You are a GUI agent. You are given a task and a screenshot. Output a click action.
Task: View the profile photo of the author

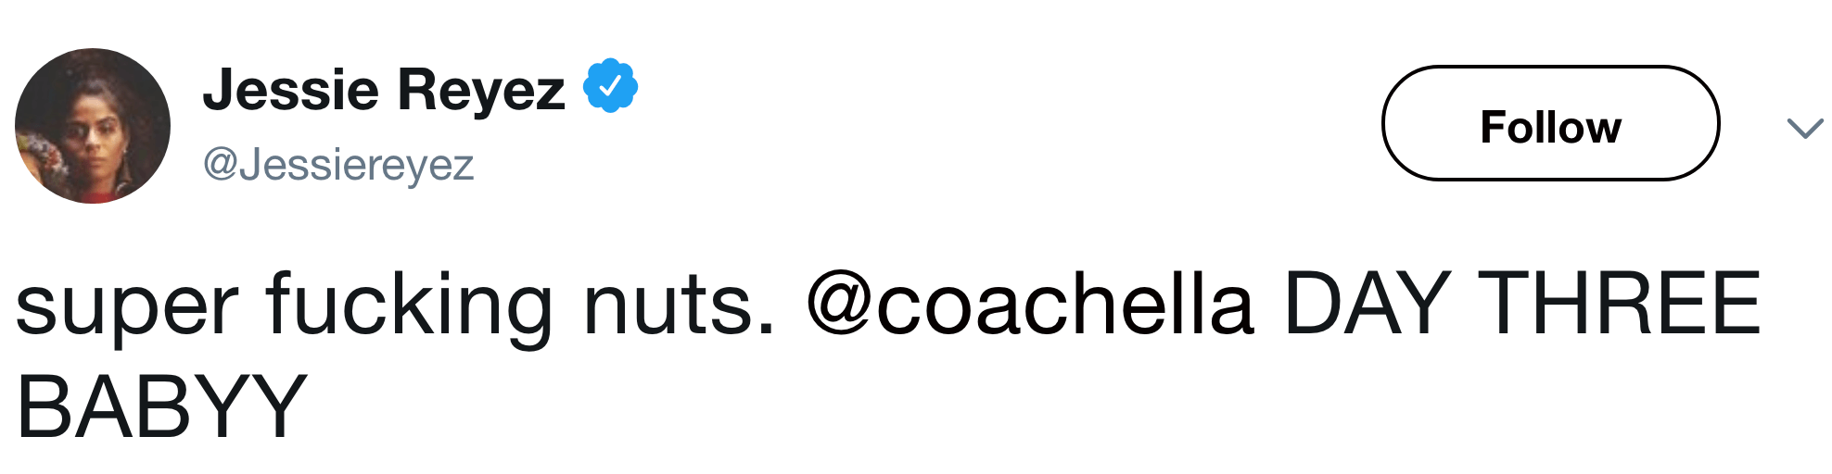point(93,126)
